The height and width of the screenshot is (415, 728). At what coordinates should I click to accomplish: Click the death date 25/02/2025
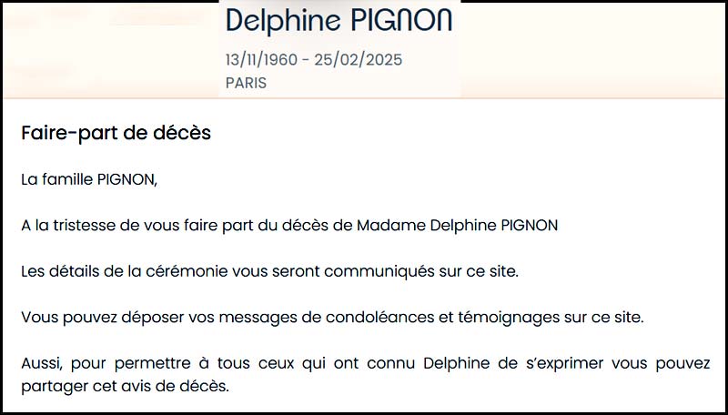(359, 60)
